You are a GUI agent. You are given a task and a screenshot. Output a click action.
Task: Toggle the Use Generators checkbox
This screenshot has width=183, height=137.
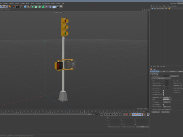pyautogui.click(x=164, y=93)
